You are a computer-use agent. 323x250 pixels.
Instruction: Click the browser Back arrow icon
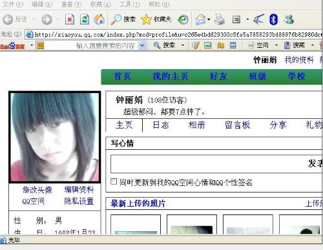pyautogui.click(x=8, y=19)
